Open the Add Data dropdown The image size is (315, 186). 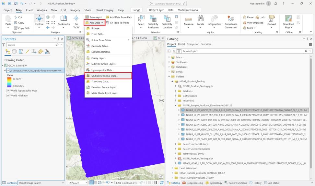tap(94, 23)
